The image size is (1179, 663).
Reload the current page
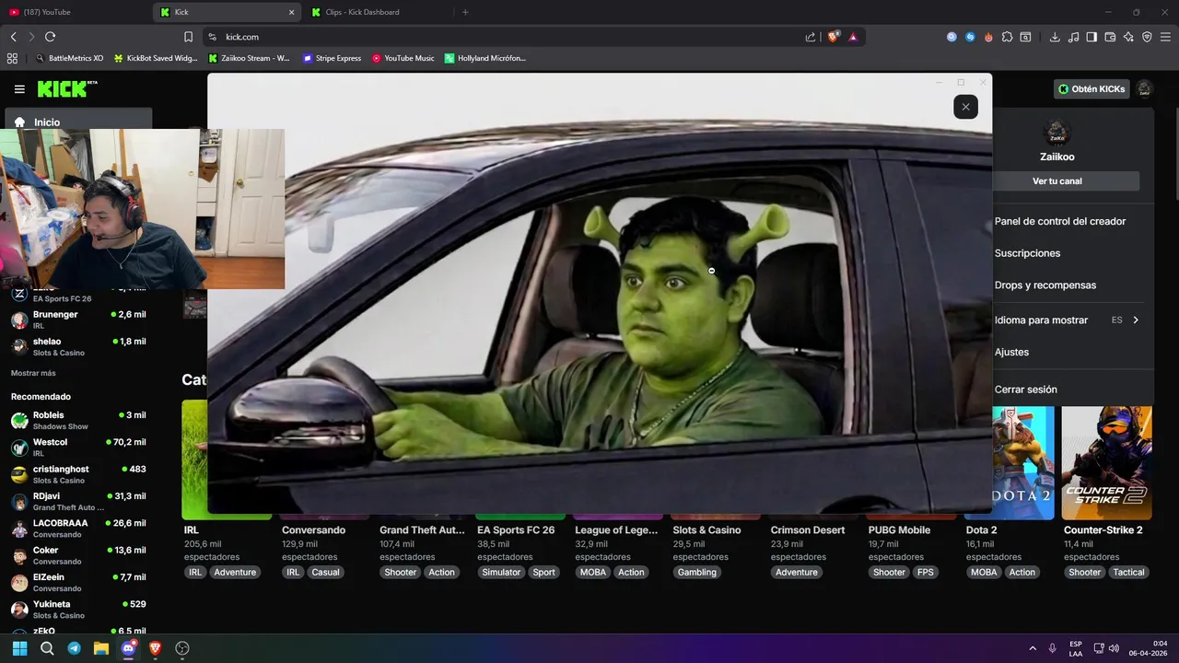pos(50,37)
